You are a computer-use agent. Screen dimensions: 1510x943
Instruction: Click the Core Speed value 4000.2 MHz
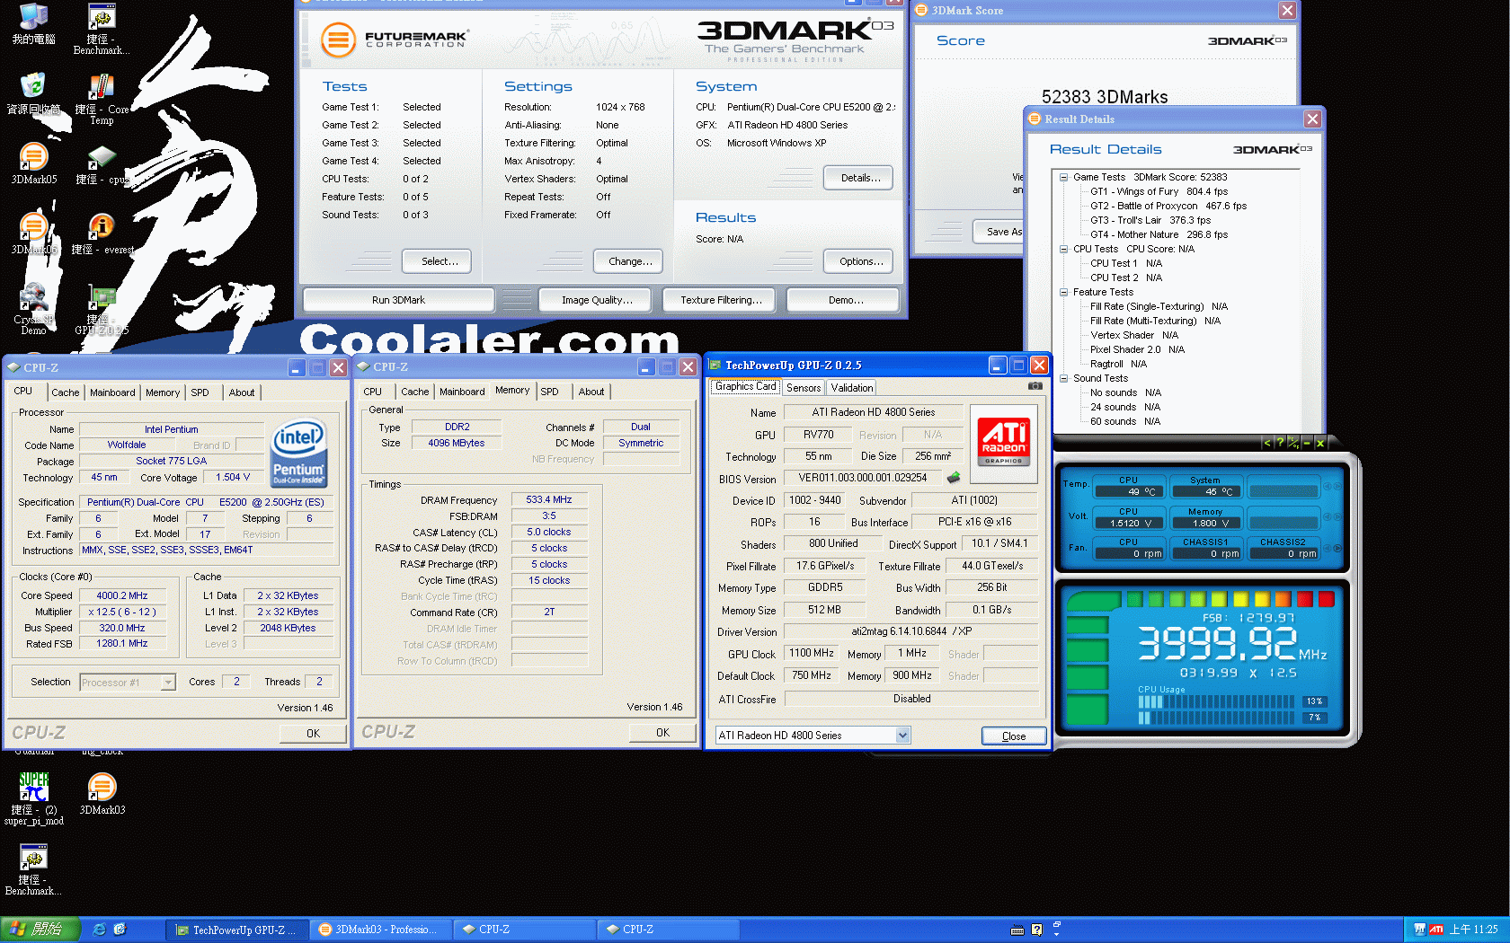[122, 595]
